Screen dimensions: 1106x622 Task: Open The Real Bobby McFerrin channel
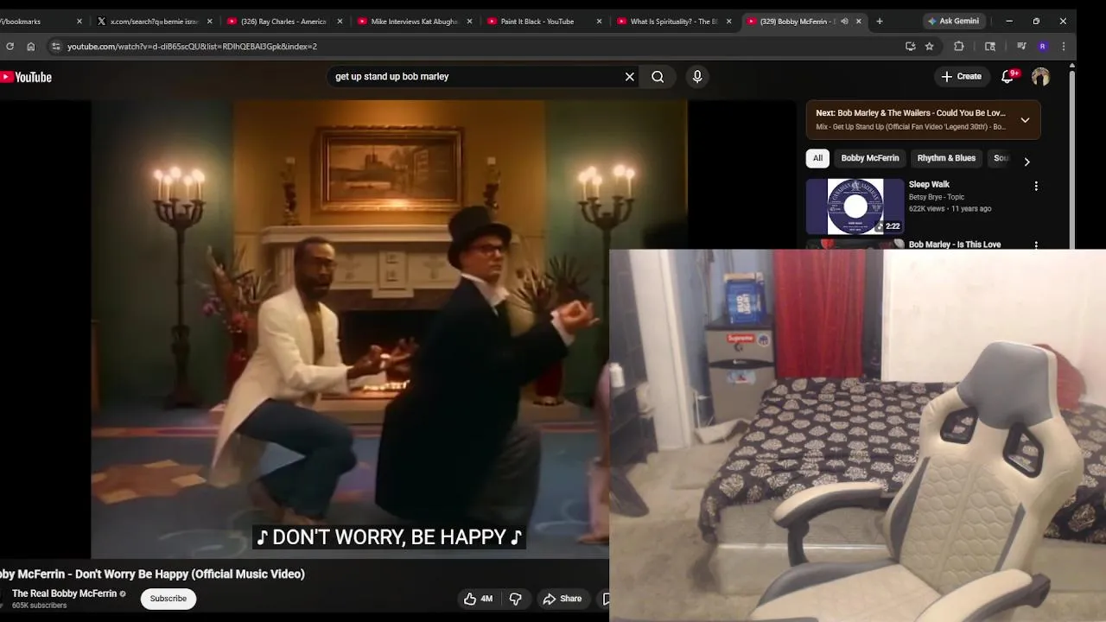point(64,593)
